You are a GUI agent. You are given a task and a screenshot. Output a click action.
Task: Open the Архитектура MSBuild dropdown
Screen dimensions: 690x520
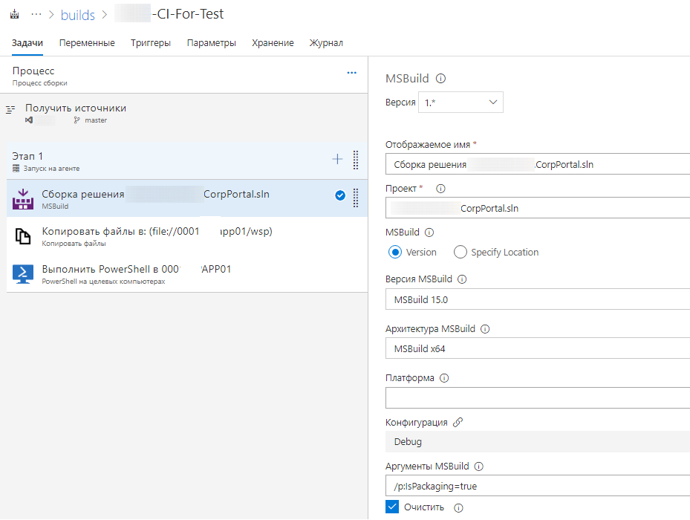(x=537, y=348)
